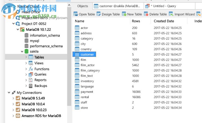
Task: Expand the Reports node
Action: pos(26,80)
